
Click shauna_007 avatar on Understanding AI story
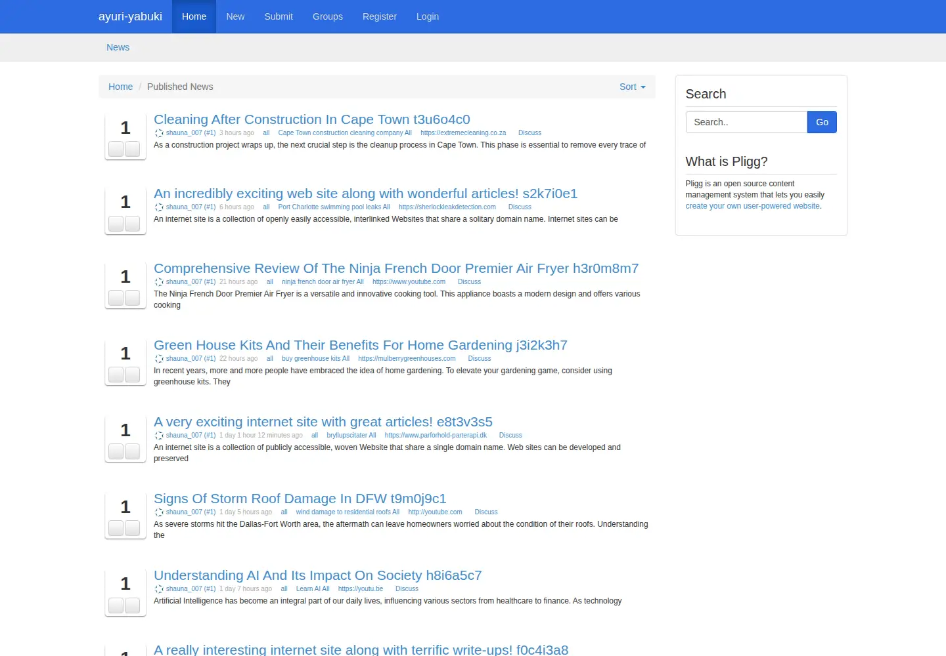[159, 589]
